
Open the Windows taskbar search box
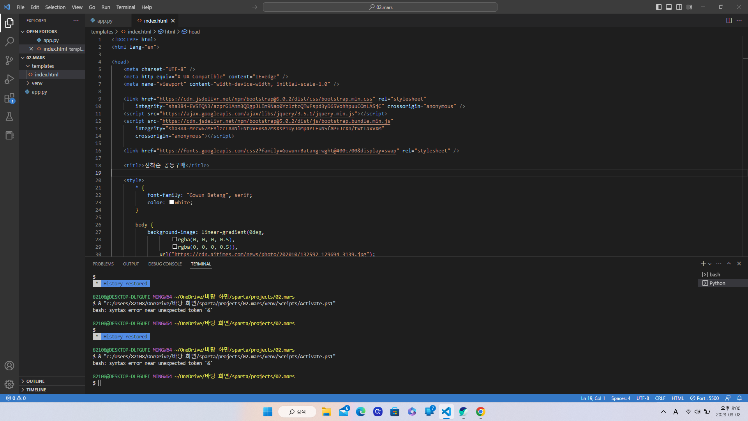coord(297,412)
